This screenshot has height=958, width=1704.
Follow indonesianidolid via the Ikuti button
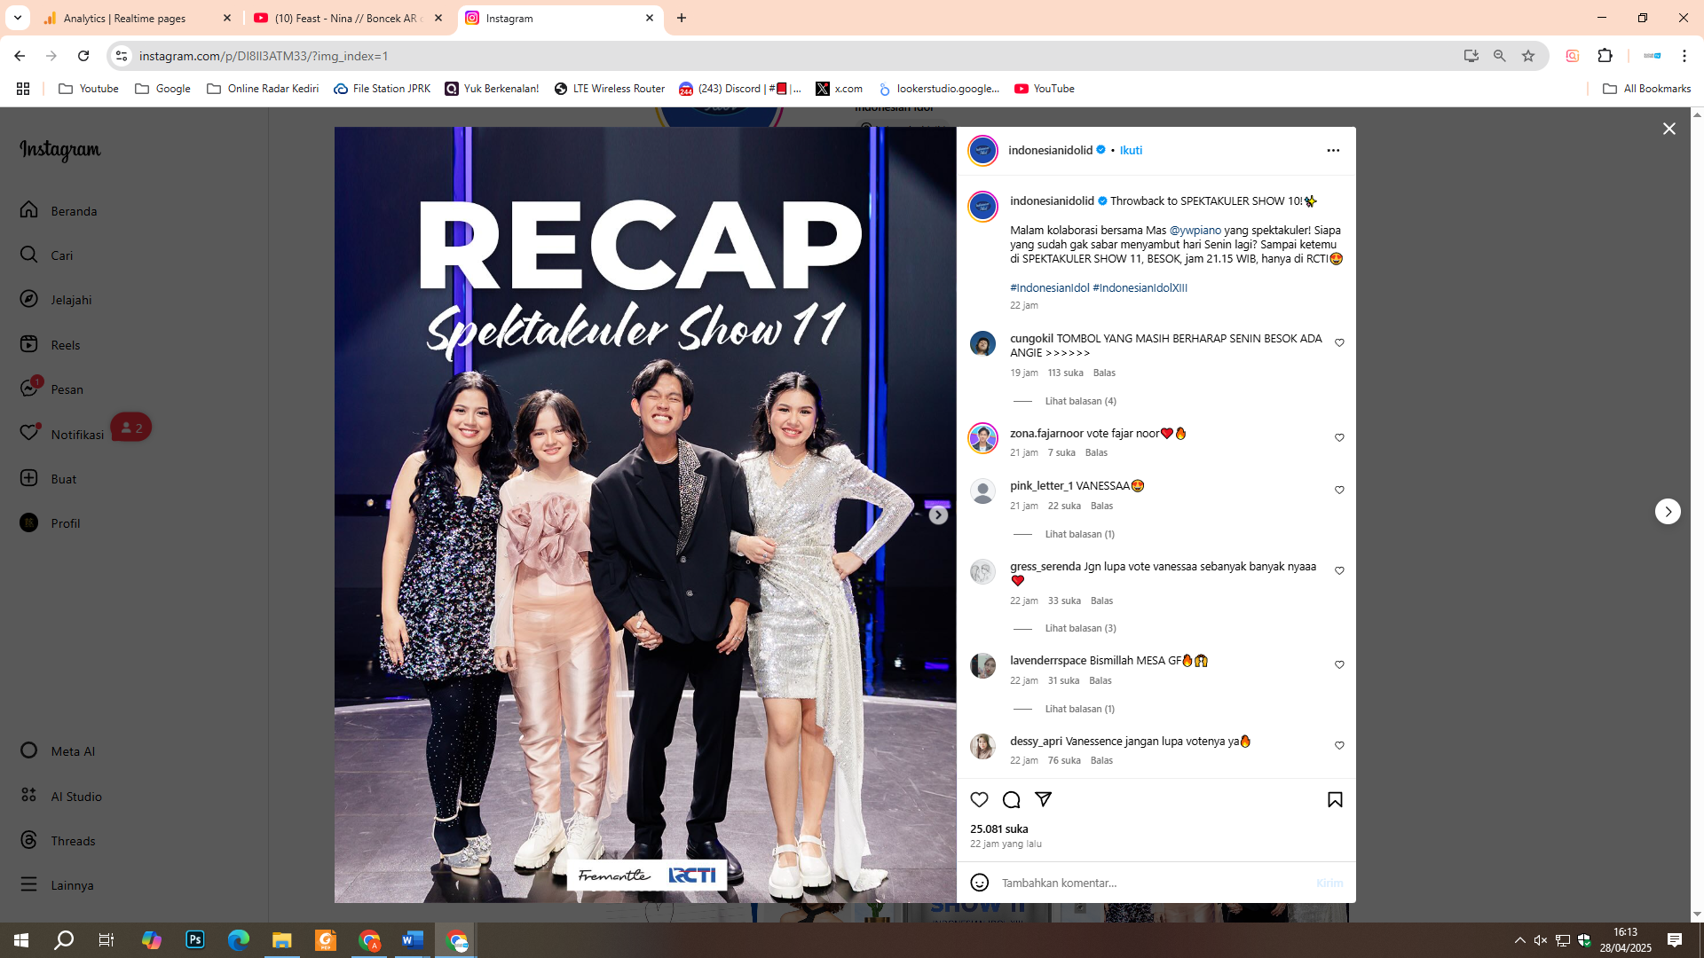pyautogui.click(x=1131, y=150)
